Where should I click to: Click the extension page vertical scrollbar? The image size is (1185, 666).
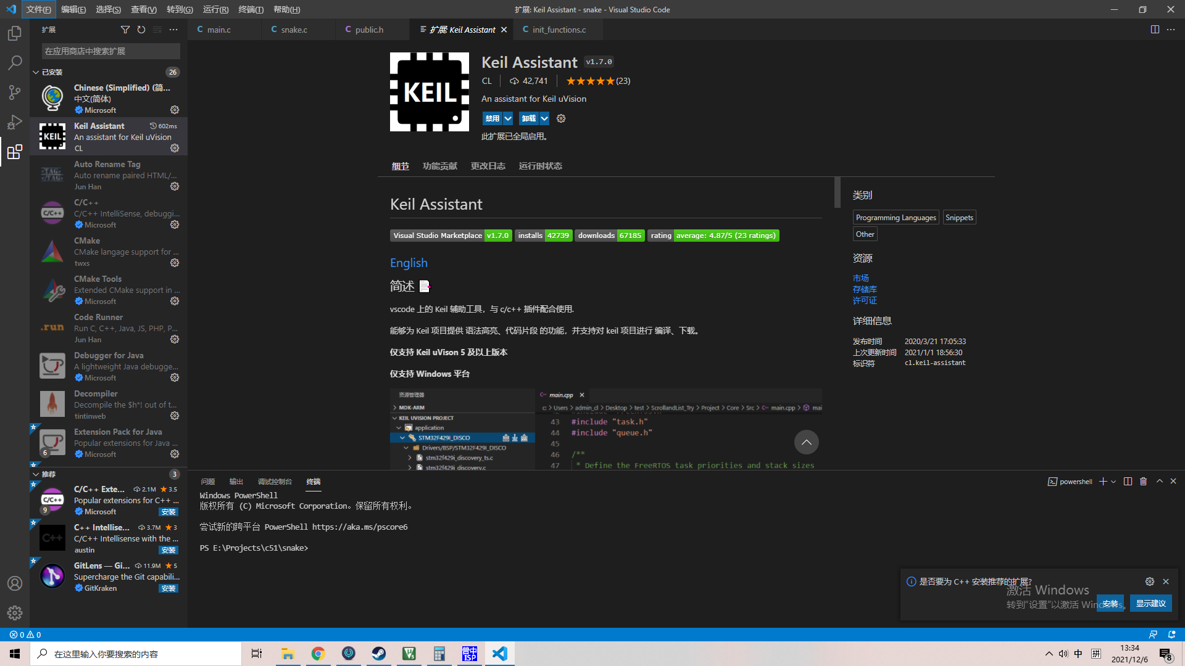(x=838, y=192)
